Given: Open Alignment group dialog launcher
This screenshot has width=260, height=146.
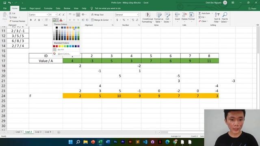Looking at the screenshot, I should coord(113,25).
